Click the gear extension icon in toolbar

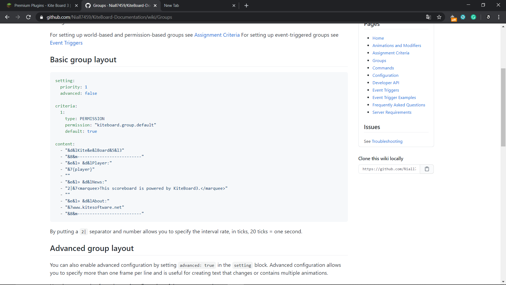[463, 17]
